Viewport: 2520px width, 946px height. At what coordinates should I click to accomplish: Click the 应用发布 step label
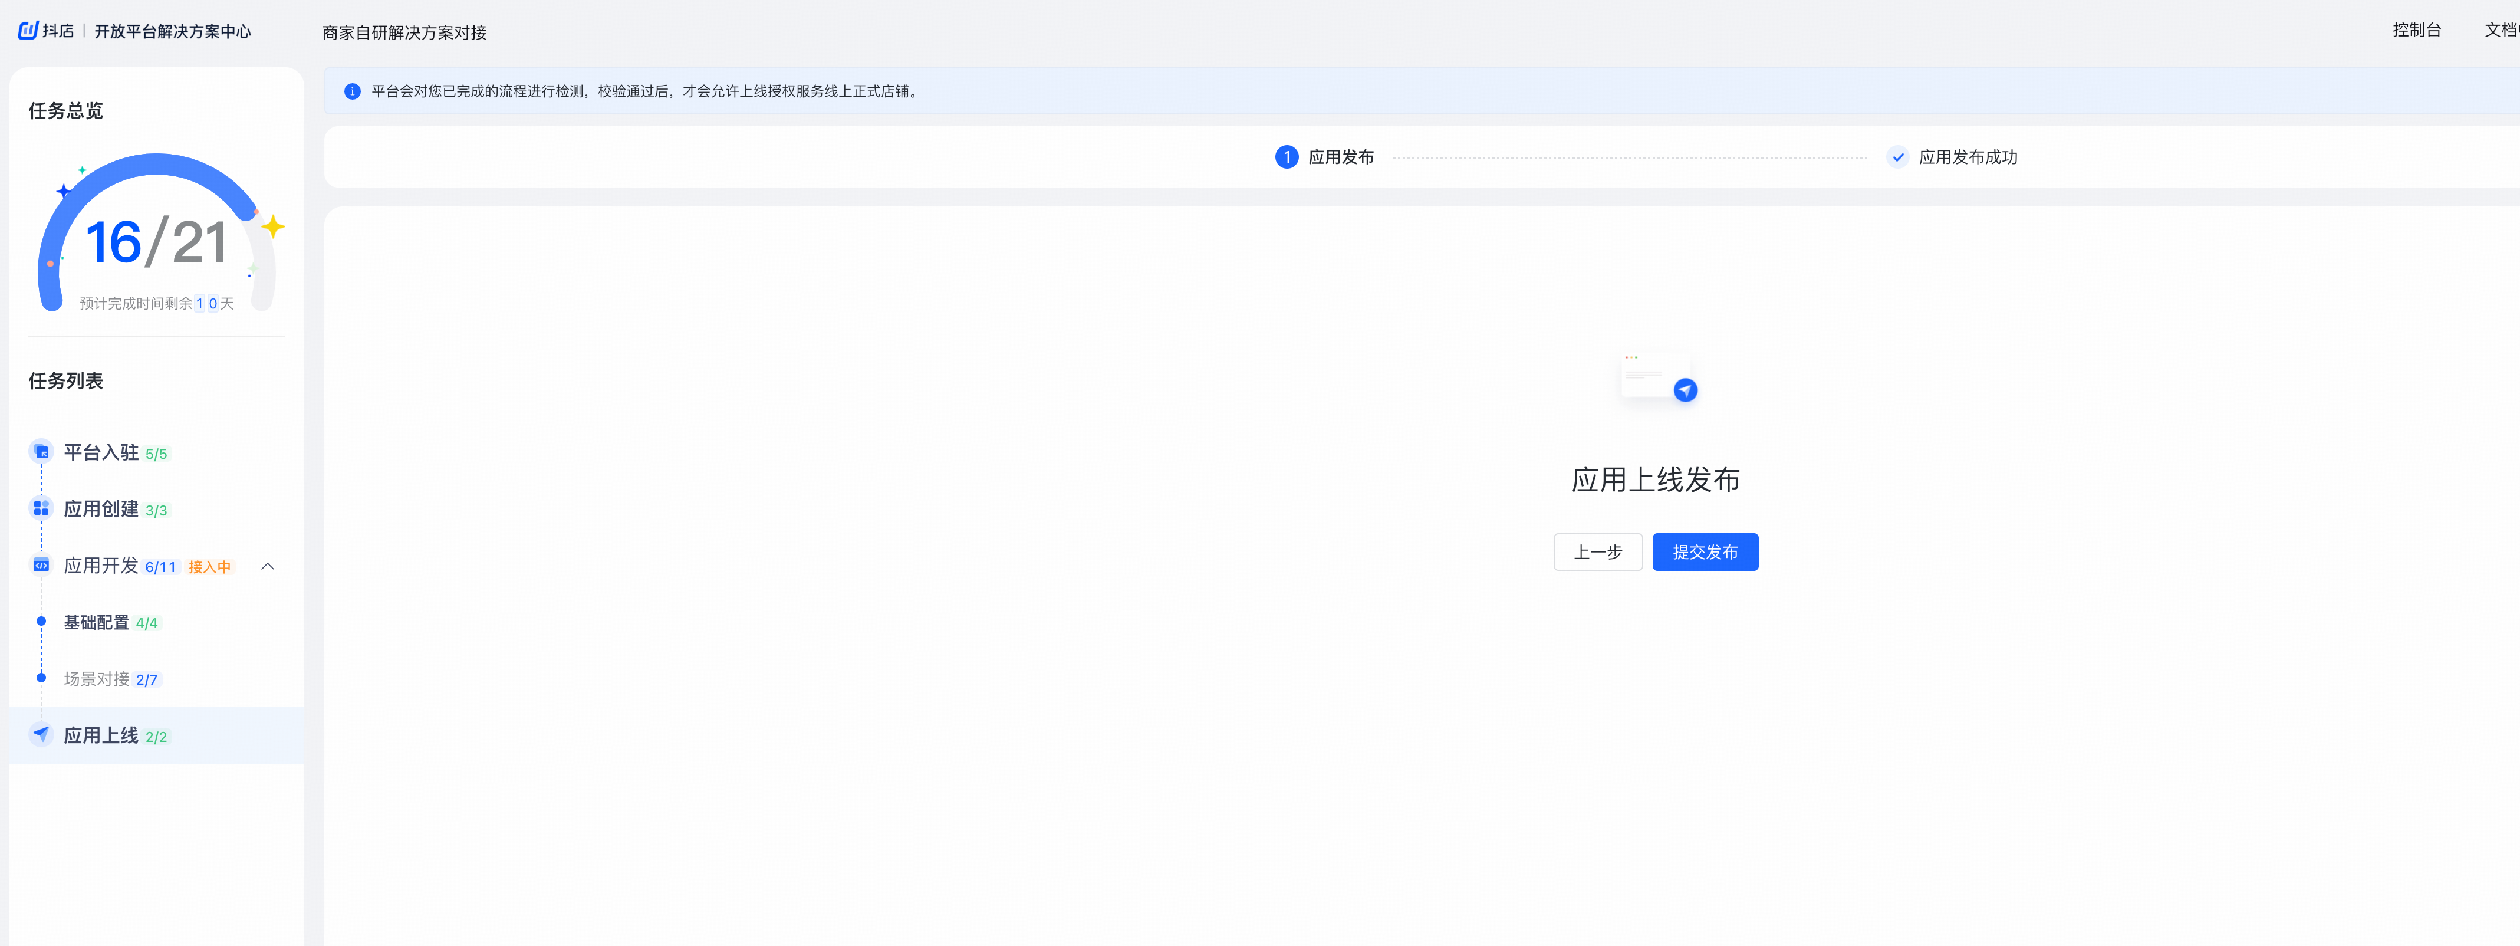1341,156
